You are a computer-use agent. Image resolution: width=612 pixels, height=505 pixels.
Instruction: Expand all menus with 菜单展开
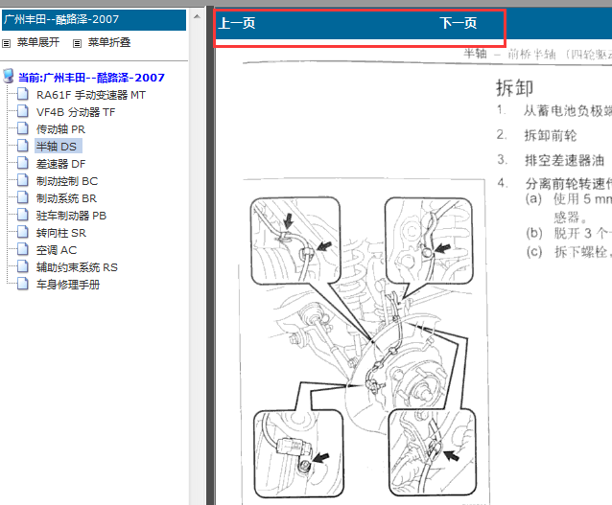[x=37, y=42]
